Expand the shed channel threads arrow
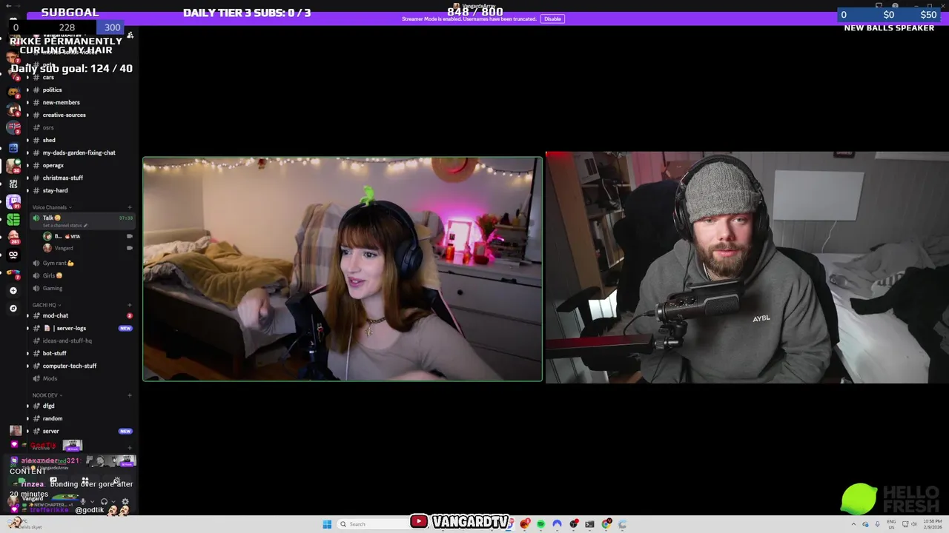 coord(28,140)
